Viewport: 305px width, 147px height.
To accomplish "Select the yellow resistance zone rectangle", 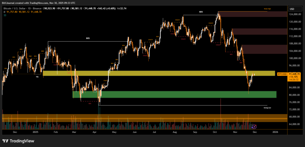I will pos(158,73).
